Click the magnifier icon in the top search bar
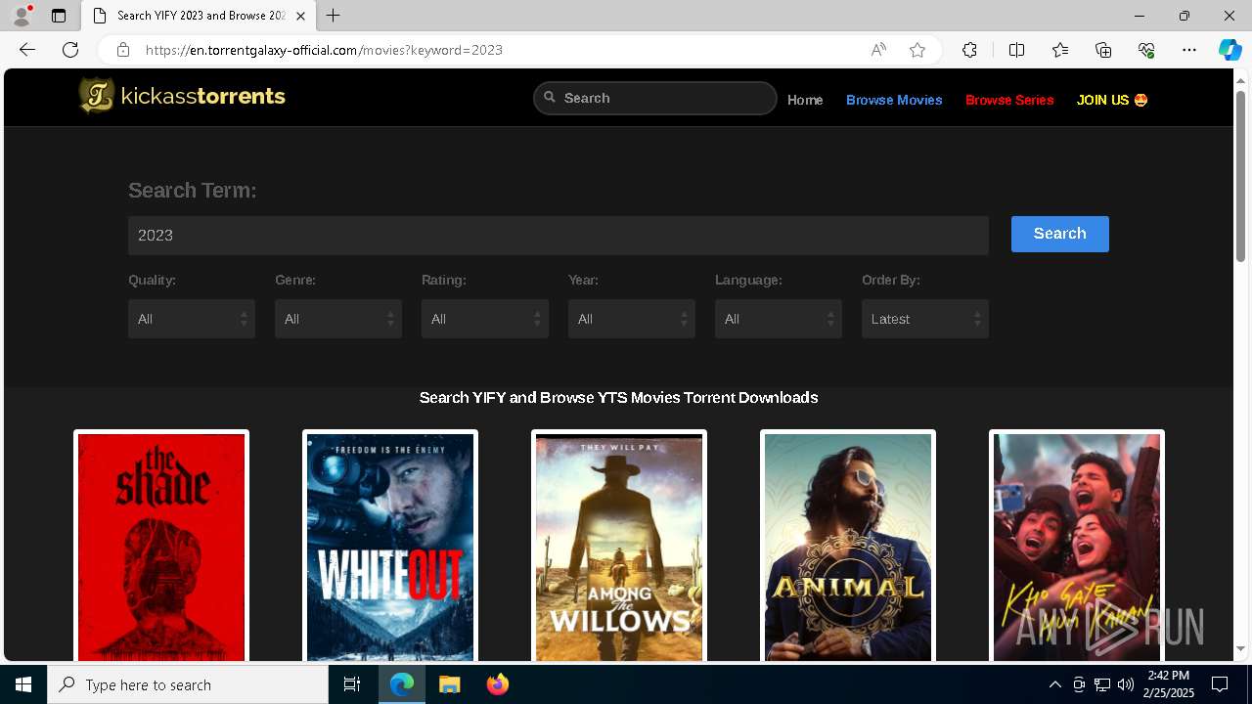 tap(550, 97)
